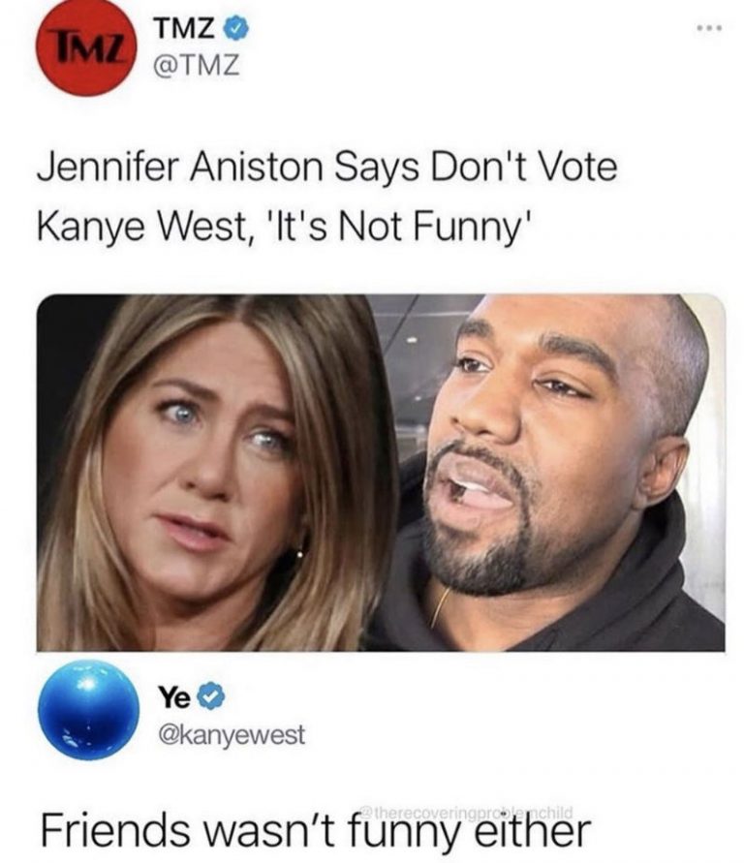This screenshot has width=744, height=863.
Task: Click the bearded man in black hoodie
Action: coord(556,474)
